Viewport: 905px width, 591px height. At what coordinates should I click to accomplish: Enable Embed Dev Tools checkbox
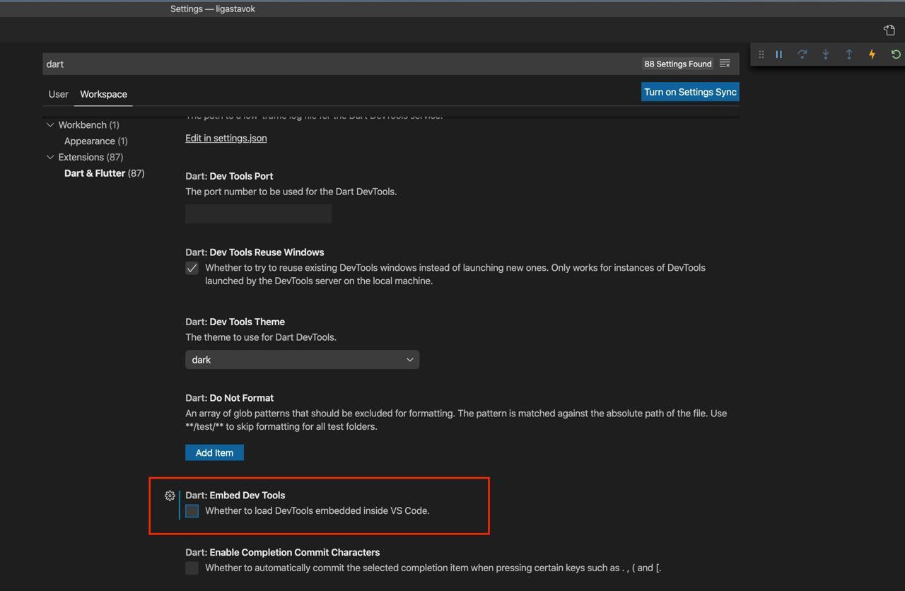(x=192, y=511)
